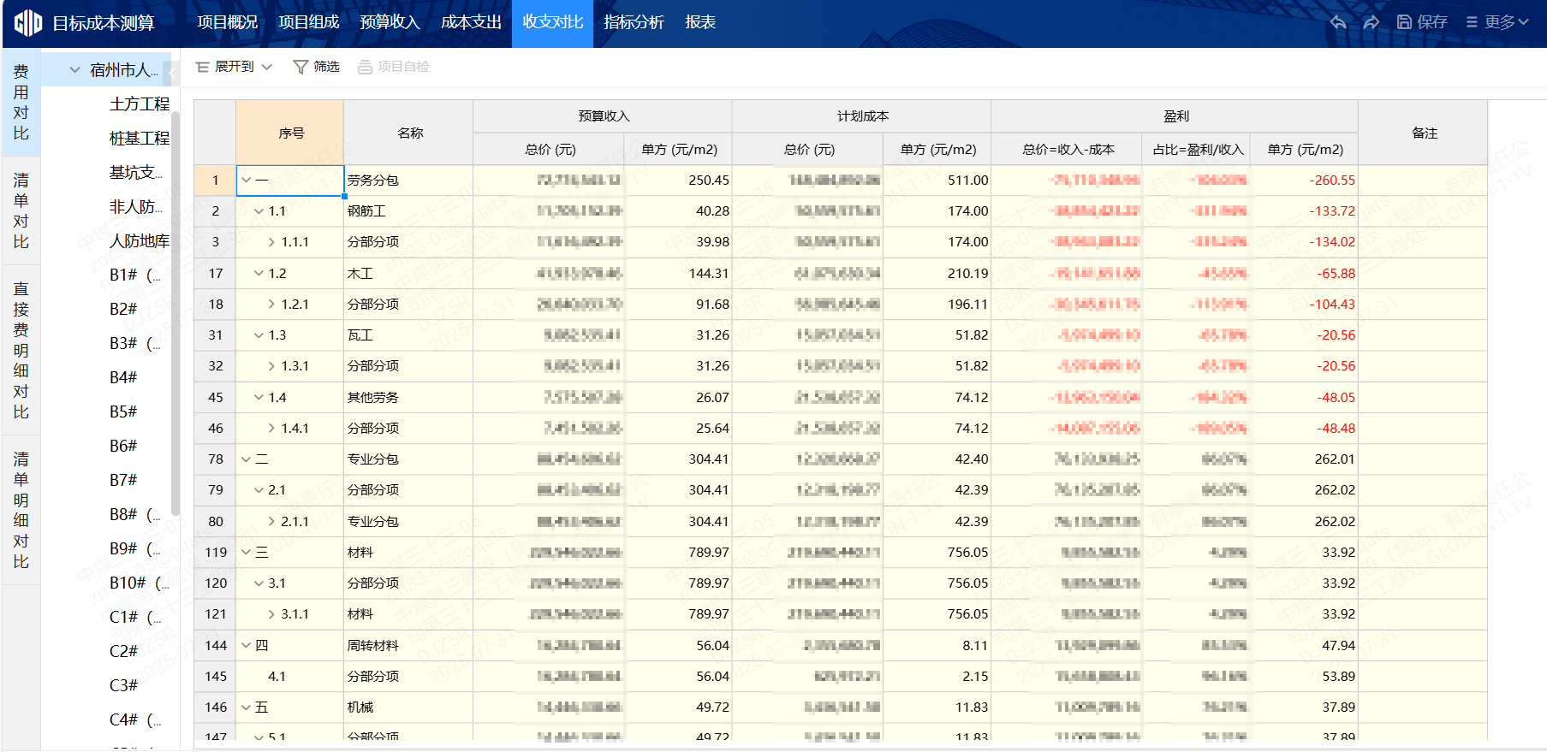
Task: Click the project tree vertical scrollbar
Action: [176, 312]
